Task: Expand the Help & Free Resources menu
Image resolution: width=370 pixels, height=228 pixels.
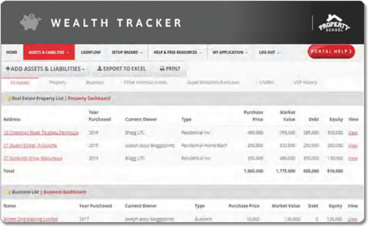Action: [x=177, y=52]
